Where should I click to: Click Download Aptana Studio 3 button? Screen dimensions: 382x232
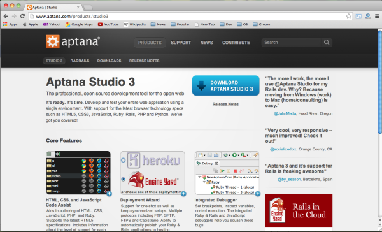tap(225, 85)
